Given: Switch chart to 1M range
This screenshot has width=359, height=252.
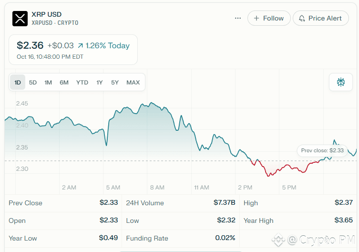Looking at the screenshot, I should 48,83.
